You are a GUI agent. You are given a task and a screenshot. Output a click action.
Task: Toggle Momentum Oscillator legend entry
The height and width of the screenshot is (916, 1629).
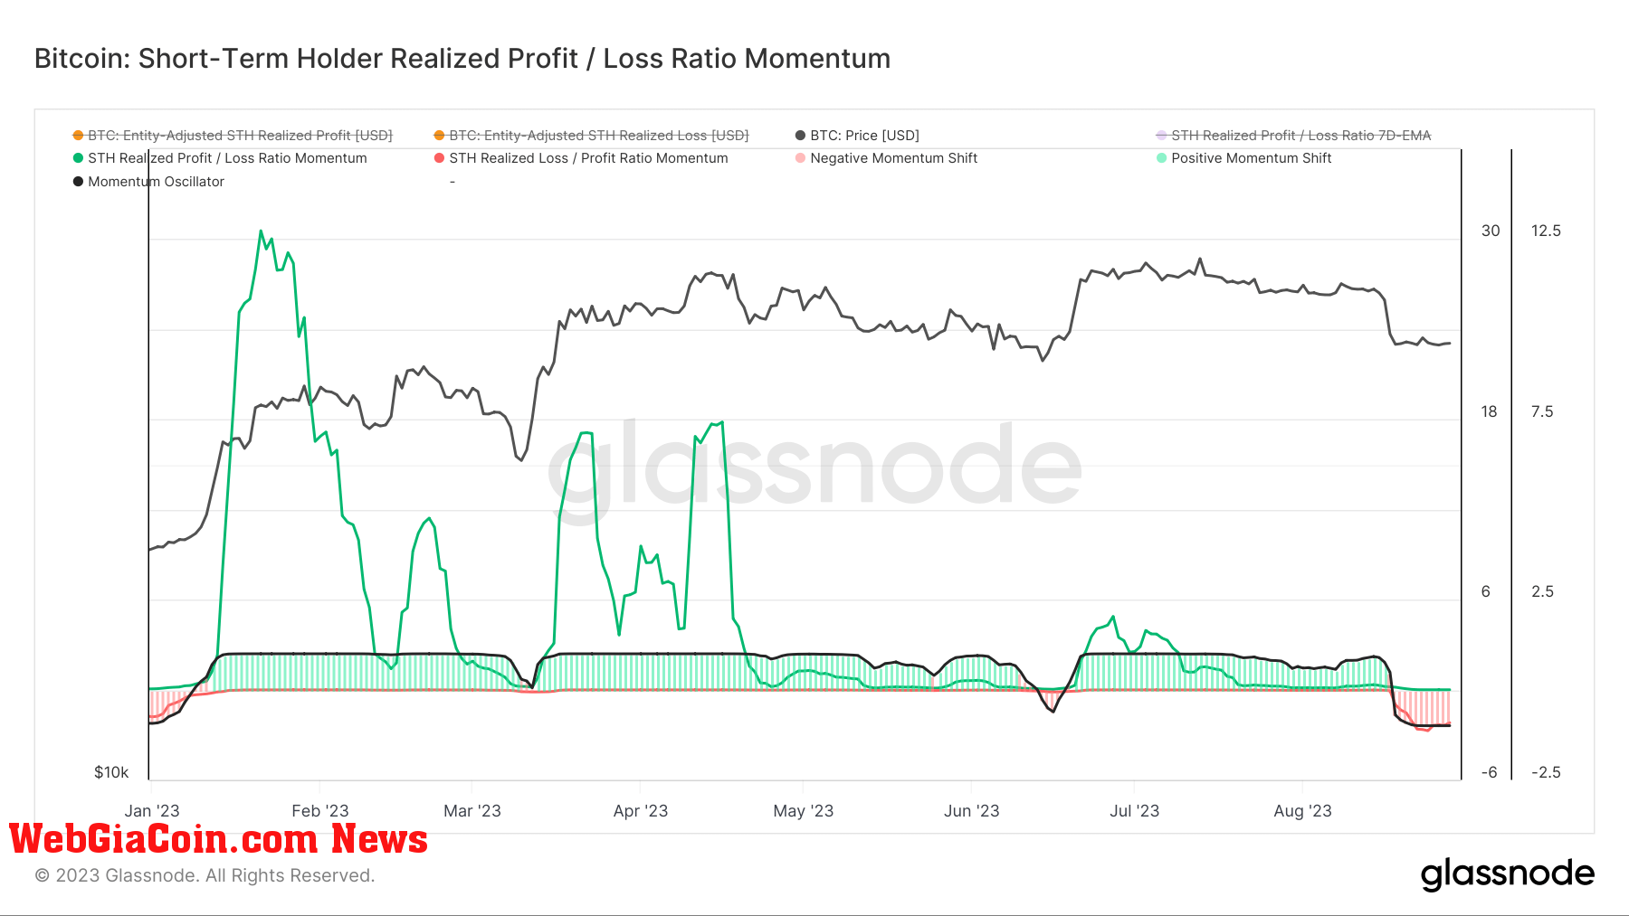coord(148,182)
